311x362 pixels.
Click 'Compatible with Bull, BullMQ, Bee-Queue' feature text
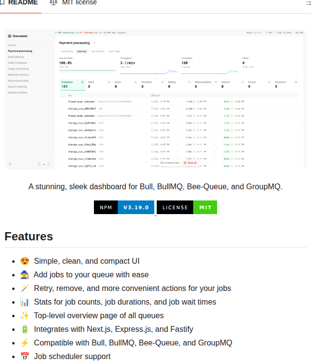click(133, 343)
